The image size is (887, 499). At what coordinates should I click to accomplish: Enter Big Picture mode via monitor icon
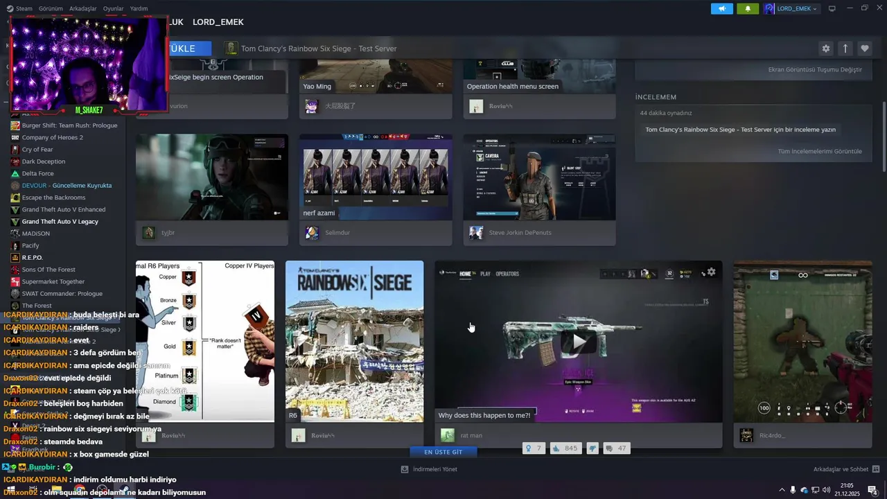(832, 8)
